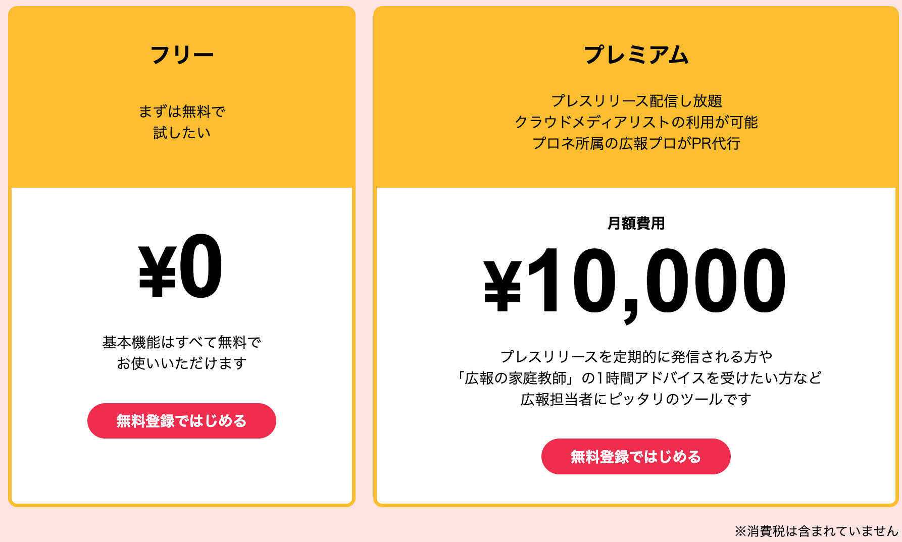The height and width of the screenshot is (542, 902).
Task: Click the プレスリリースを定期的に発信される方や line
Action: tap(636, 357)
